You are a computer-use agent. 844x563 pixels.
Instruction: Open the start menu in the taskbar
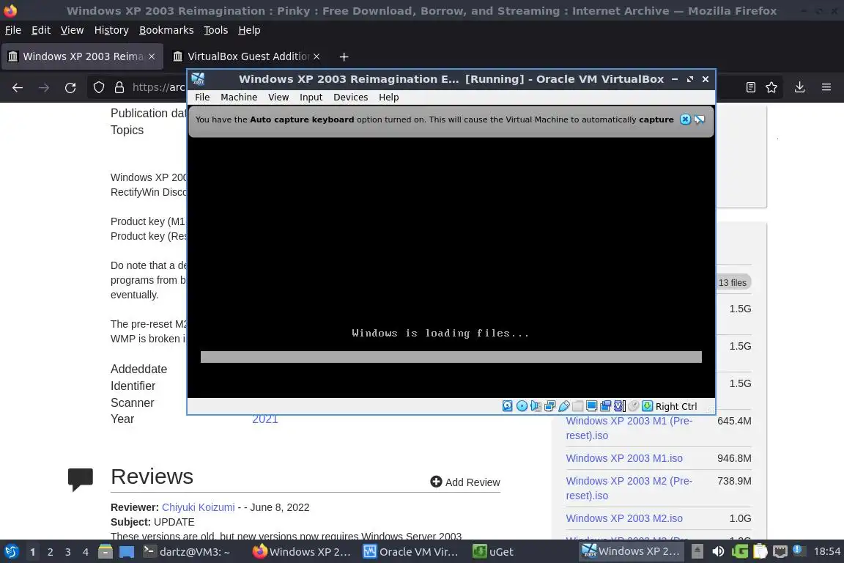11,552
